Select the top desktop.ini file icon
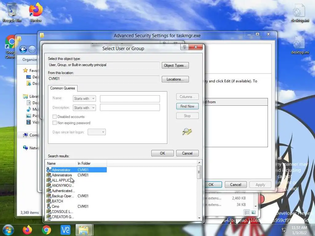This screenshot has width=315, height=236. coord(300,12)
